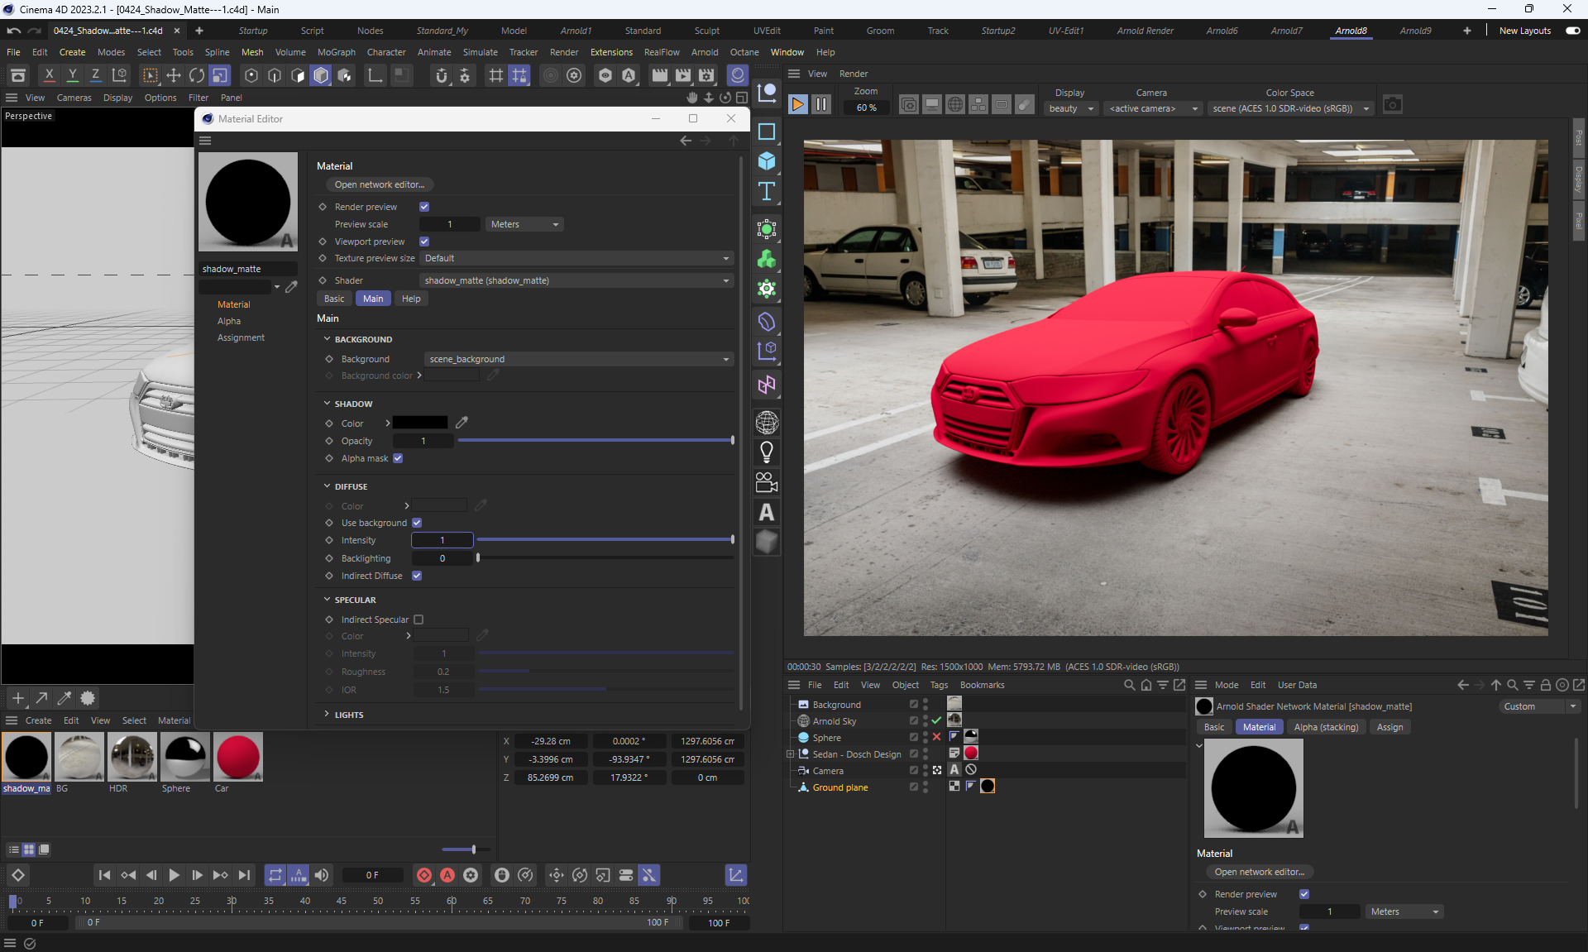Click the record active objects button
Screen dimensions: 1588x952
pyautogui.click(x=424, y=875)
